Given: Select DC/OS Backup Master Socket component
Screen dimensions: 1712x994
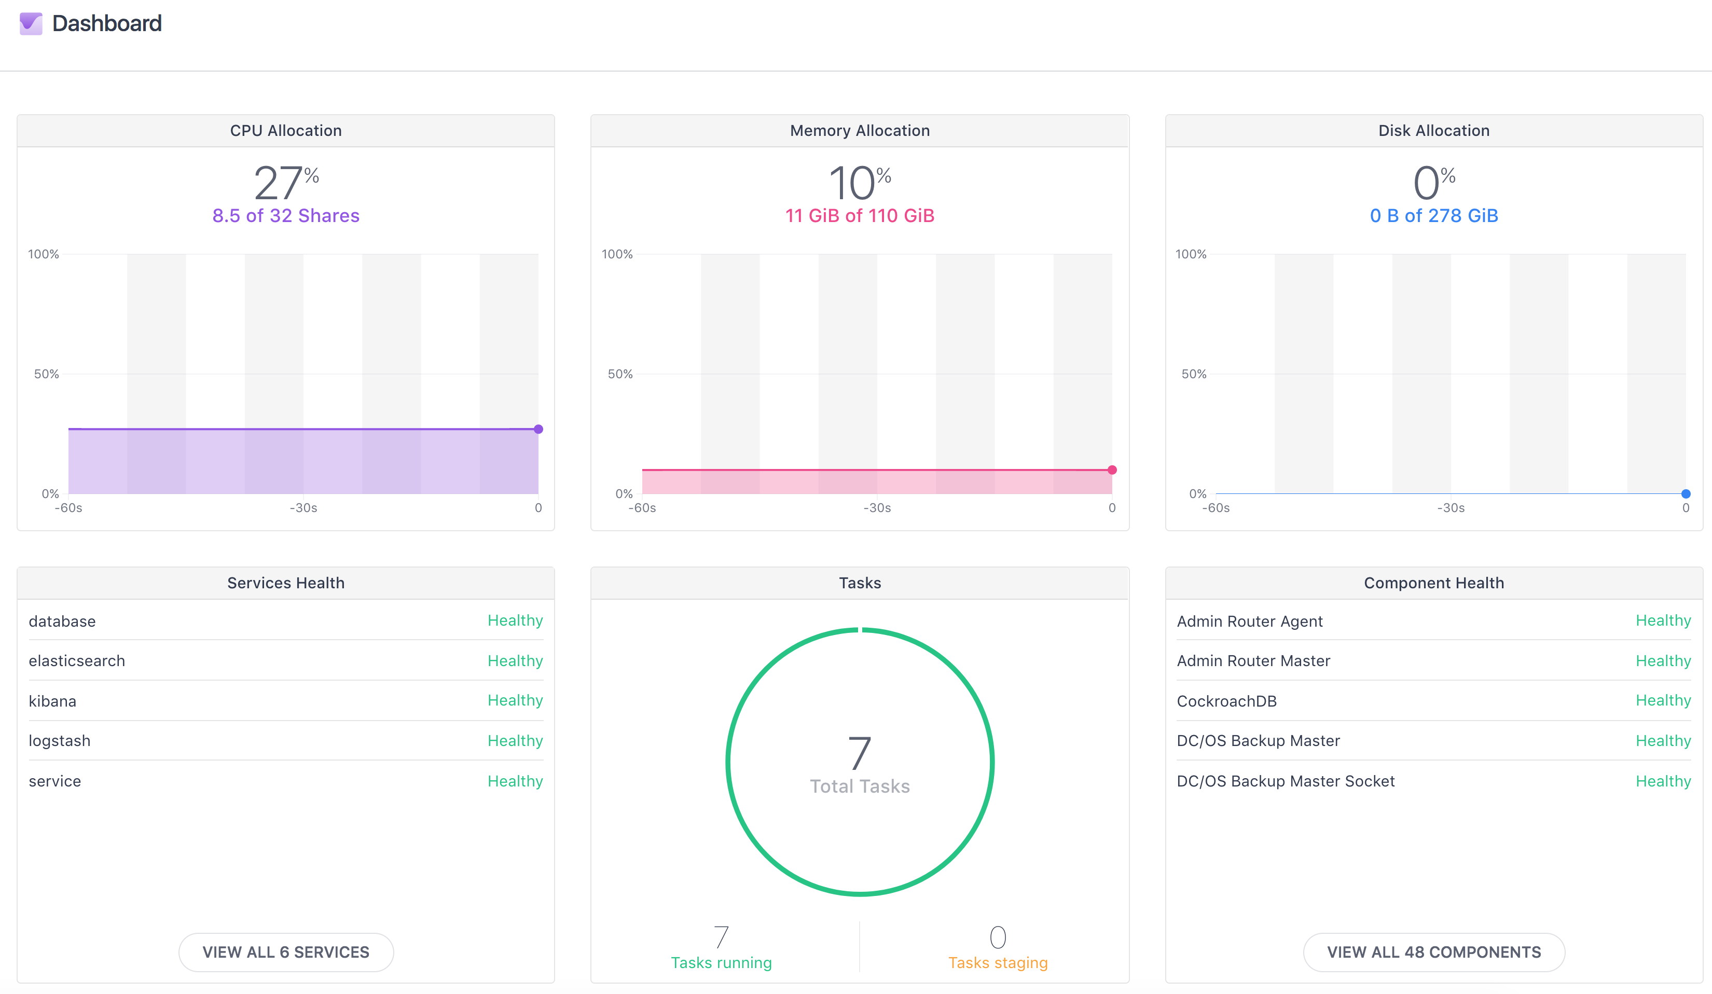Looking at the screenshot, I should (x=1286, y=781).
